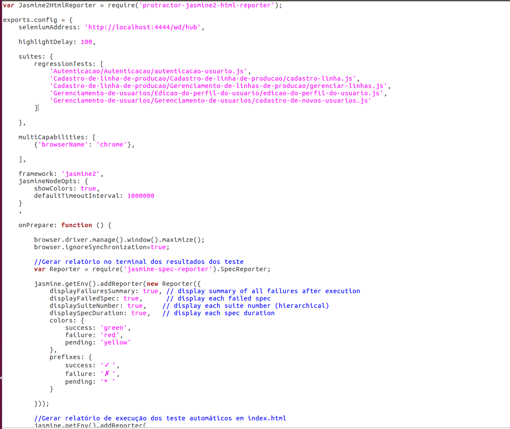Click the autenticacao-usuario.js path string
The image size is (510, 429).
tap(148, 71)
